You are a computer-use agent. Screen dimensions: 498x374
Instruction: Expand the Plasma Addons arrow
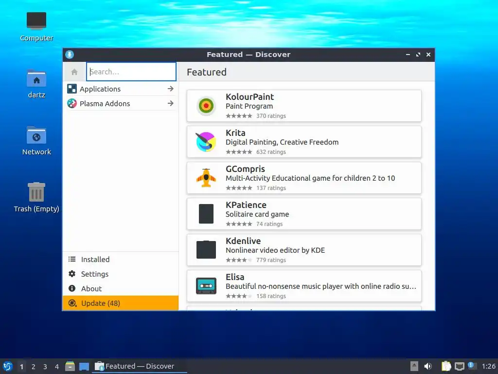[x=171, y=103]
